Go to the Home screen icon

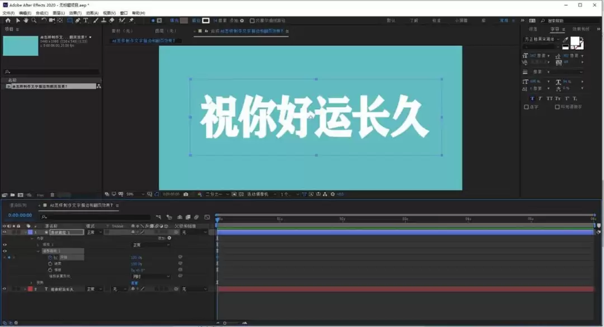(8, 21)
